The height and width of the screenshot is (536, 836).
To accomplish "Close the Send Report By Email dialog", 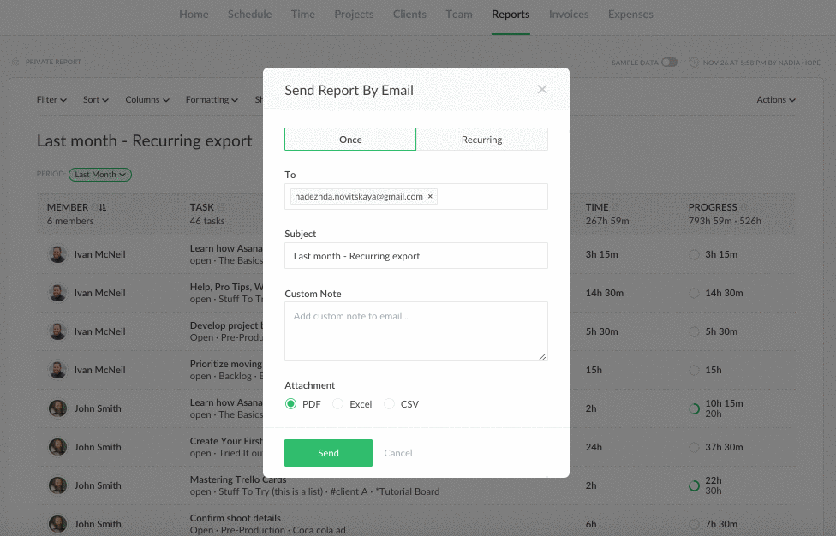I will click(541, 90).
